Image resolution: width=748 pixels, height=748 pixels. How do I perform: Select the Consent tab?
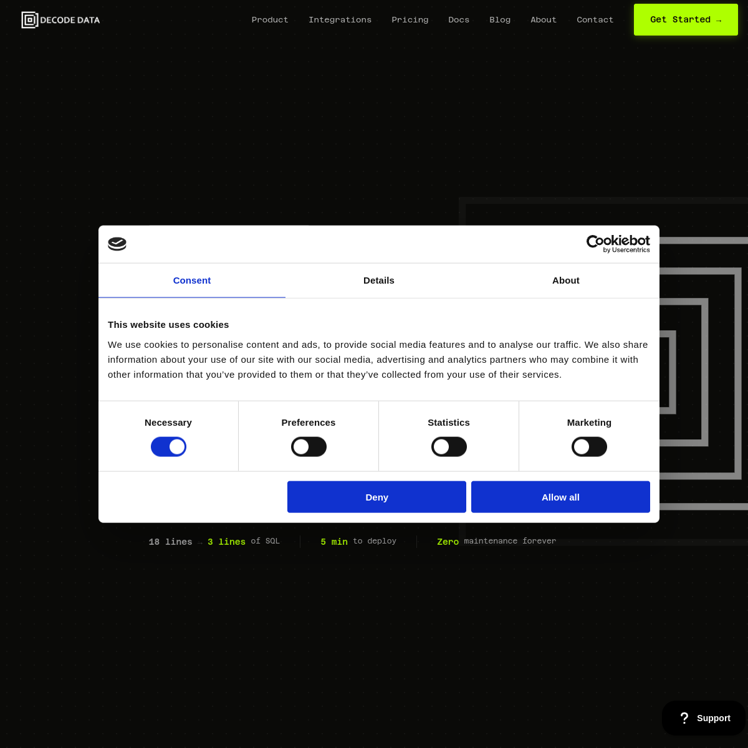192,280
